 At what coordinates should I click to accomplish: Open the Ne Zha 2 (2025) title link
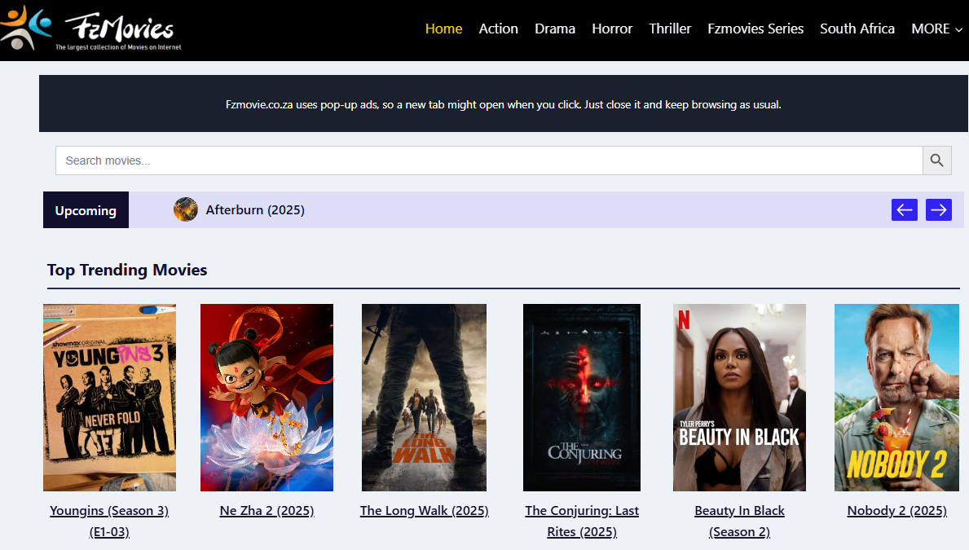(x=266, y=511)
